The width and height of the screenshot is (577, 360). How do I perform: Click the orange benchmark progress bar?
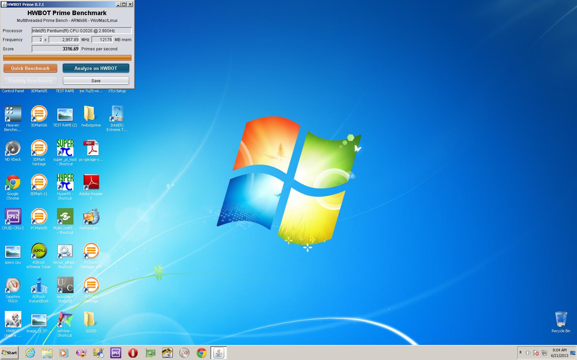pos(67,58)
